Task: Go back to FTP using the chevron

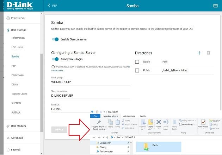Action: [49, 6]
